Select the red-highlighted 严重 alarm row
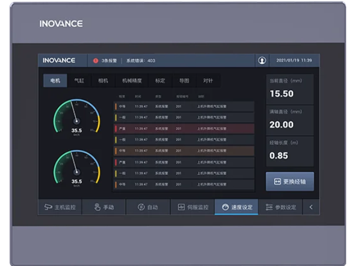Screen dimensions: 355x266 [184, 129]
